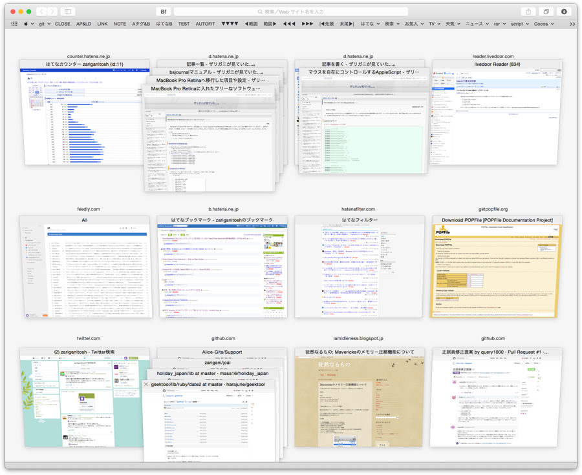Click the ◀◀◀ bookmarklet
582x475 pixels.
(x=289, y=24)
